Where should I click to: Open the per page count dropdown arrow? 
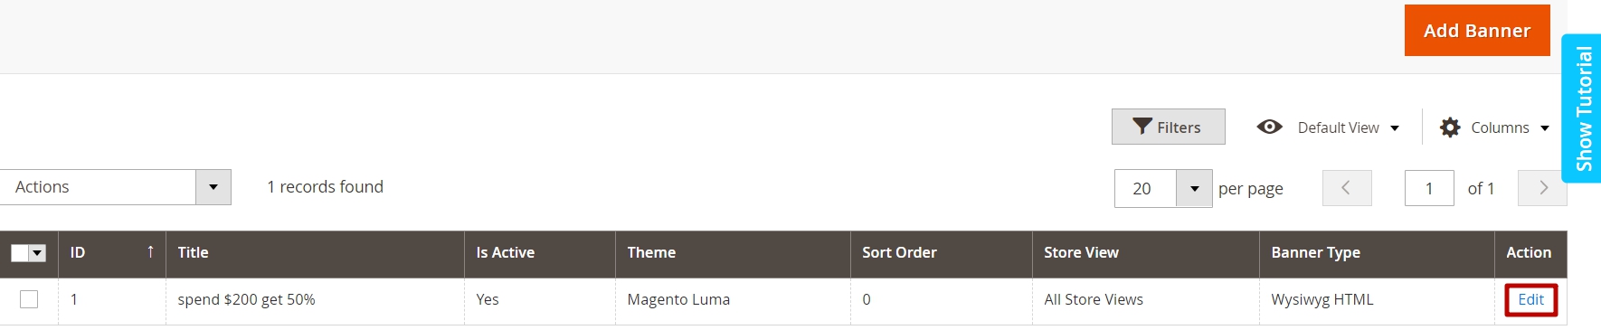point(1194,188)
